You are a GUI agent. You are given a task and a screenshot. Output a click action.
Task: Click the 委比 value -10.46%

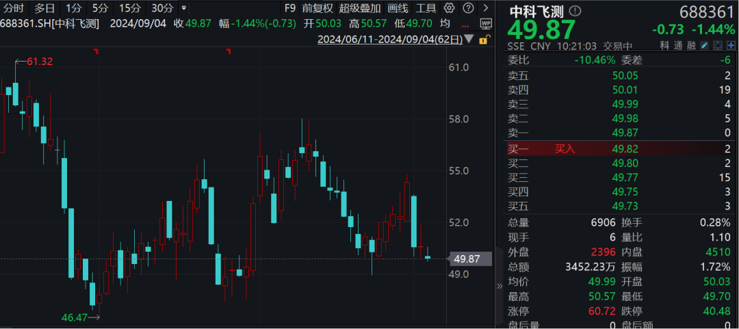595,60
